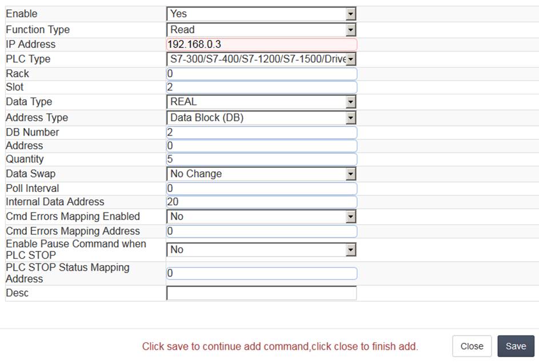Click the Internal Data Address field

[x=262, y=202]
